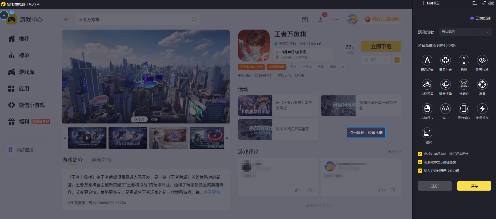
Task: Click the 领王者1000点券 tag
Action: [251, 67]
